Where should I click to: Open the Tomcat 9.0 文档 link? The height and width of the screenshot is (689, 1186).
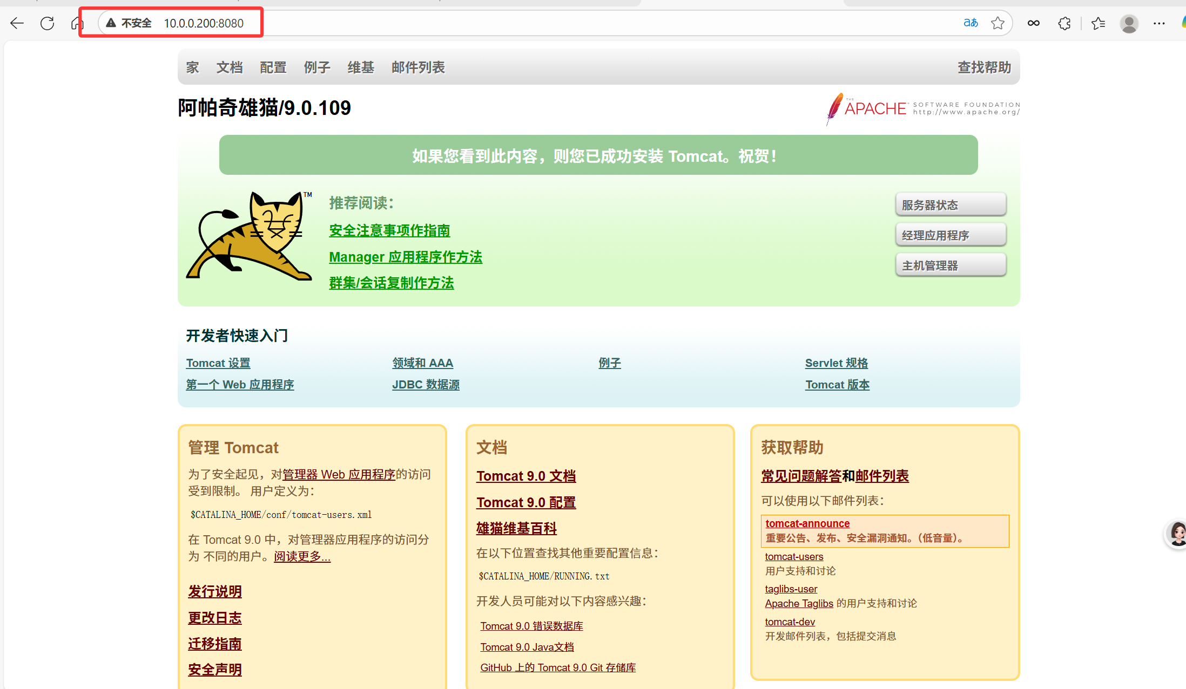tap(526, 476)
